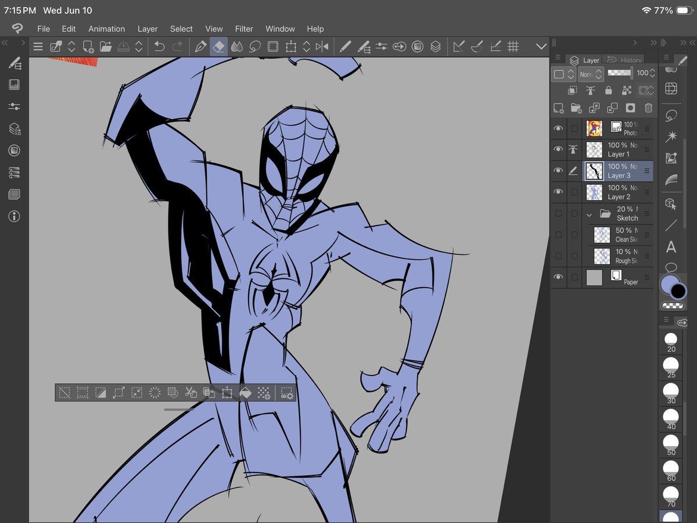Hide Layer 3 using its eye icon
Viewport: 697px width, 523px height.
(x=558, y=171)
